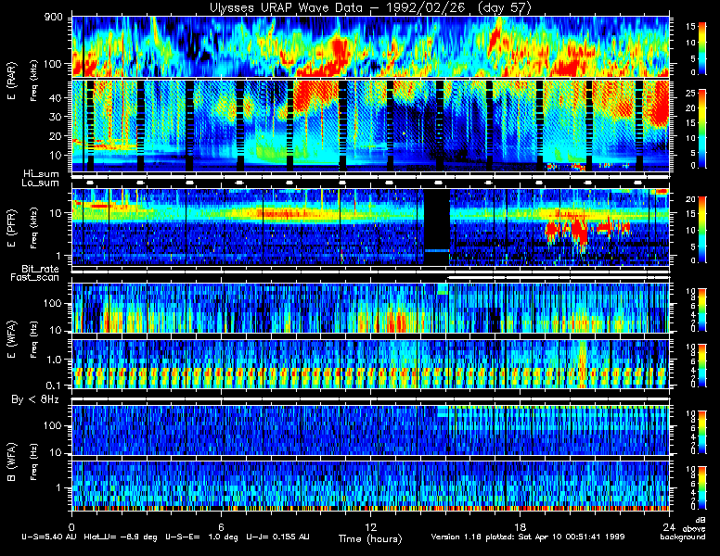Click the bottom B (WFA) 1 Hz spectrogram panel

click(x=370, y=486)
